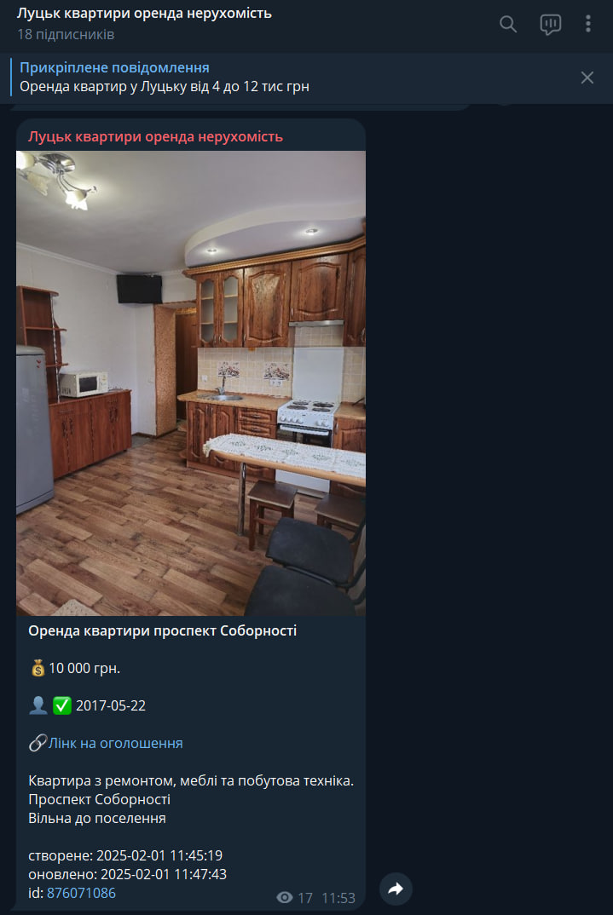Click the money bag emoji by price
Screen dimensions: 613x915
pos(38,668)
